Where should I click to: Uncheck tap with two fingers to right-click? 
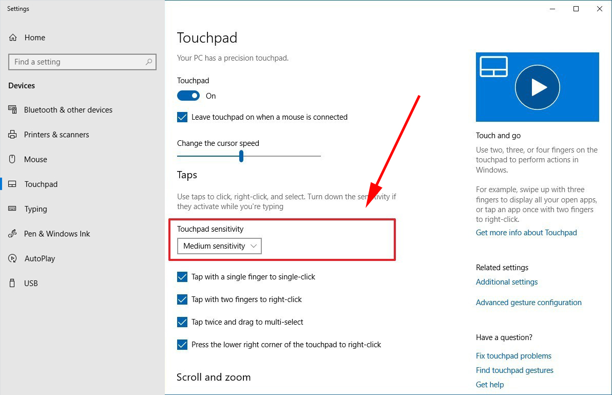[182, 299]
